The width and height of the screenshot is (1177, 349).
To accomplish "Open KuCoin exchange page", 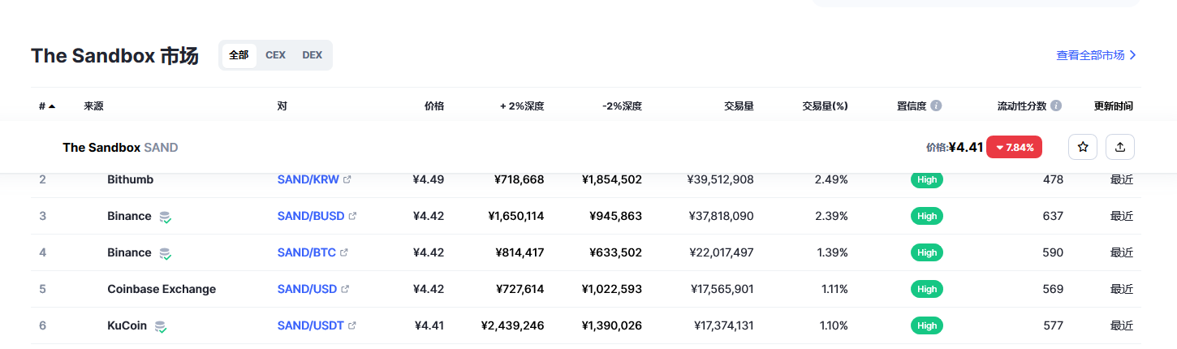I will click(127, 325).
